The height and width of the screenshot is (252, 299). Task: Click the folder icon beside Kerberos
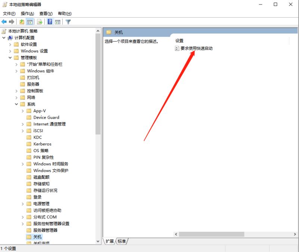[29, 144]
